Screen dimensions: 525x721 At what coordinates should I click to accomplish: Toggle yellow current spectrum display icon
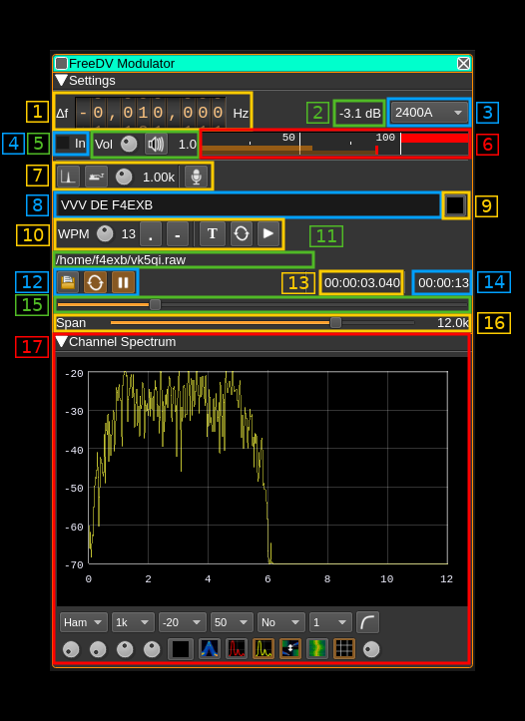[x=263, y=649]
